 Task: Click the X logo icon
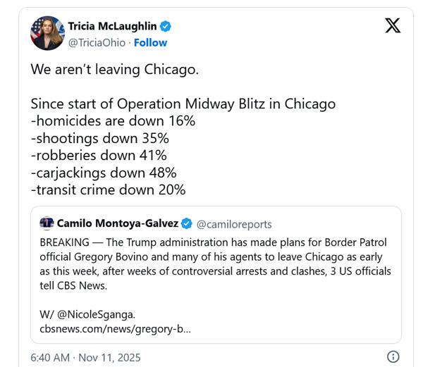[x=393, y=26]
